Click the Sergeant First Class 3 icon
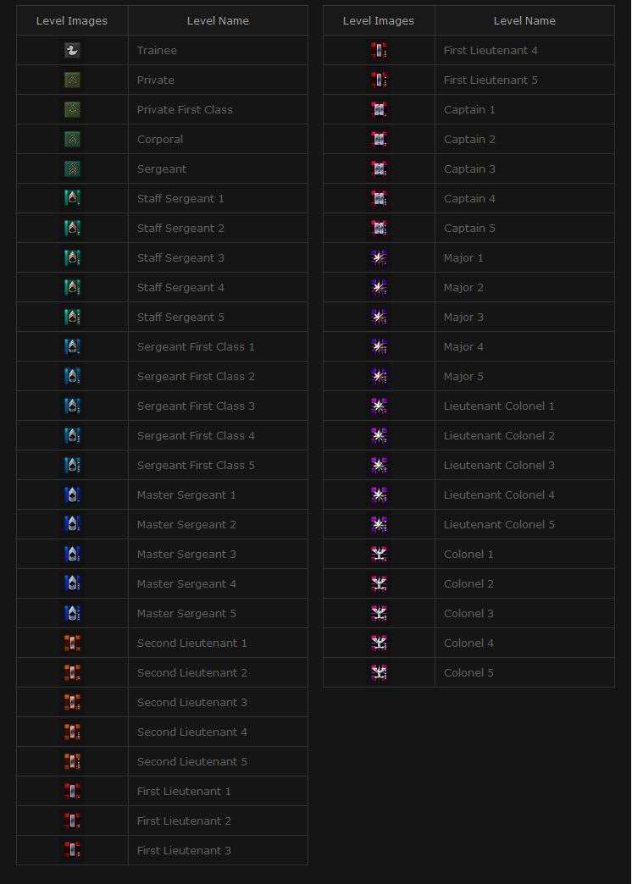This screenshot has width=632, height=884. point(72,406)
